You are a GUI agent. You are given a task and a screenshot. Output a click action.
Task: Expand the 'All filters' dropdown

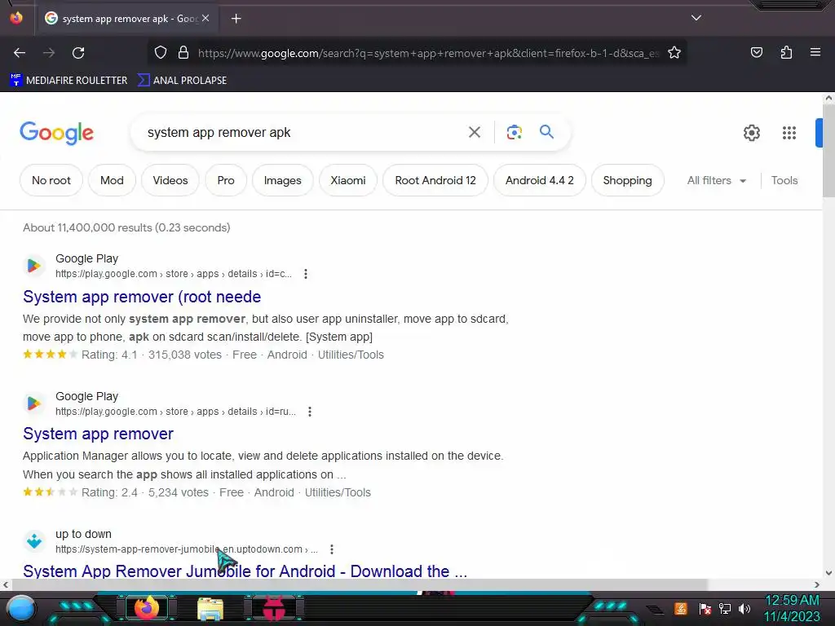[716, 180]
